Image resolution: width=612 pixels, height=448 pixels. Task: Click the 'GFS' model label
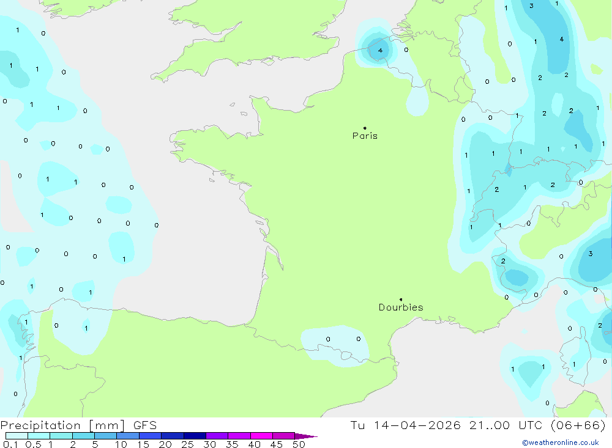tap(145, 425)
